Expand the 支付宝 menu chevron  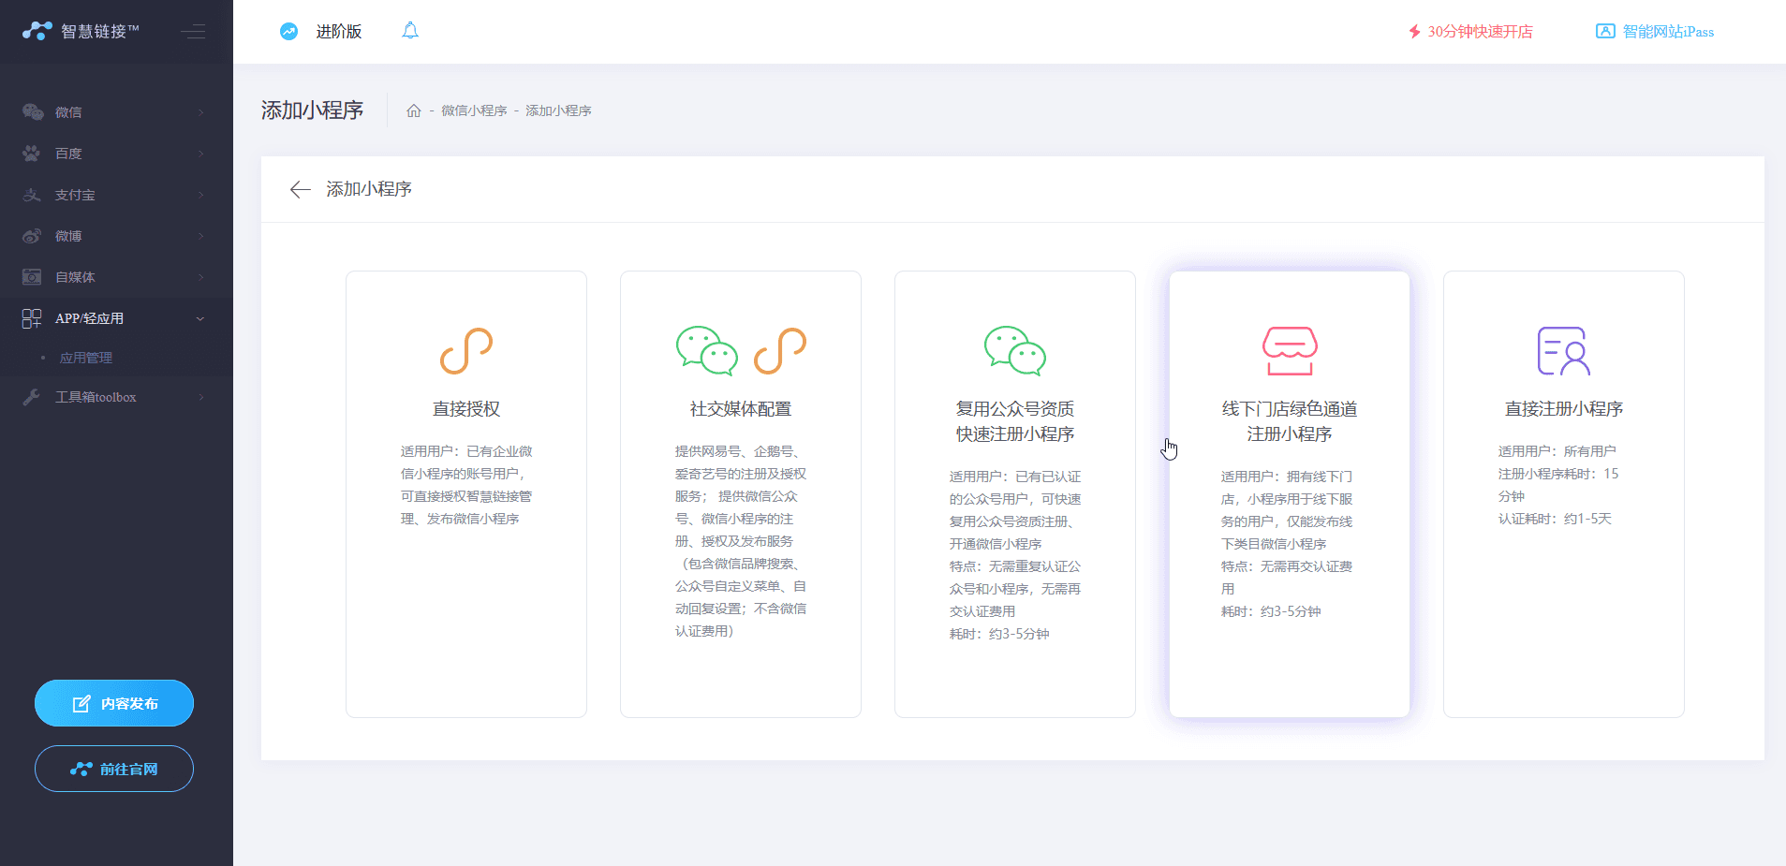(x=200, y=195)
